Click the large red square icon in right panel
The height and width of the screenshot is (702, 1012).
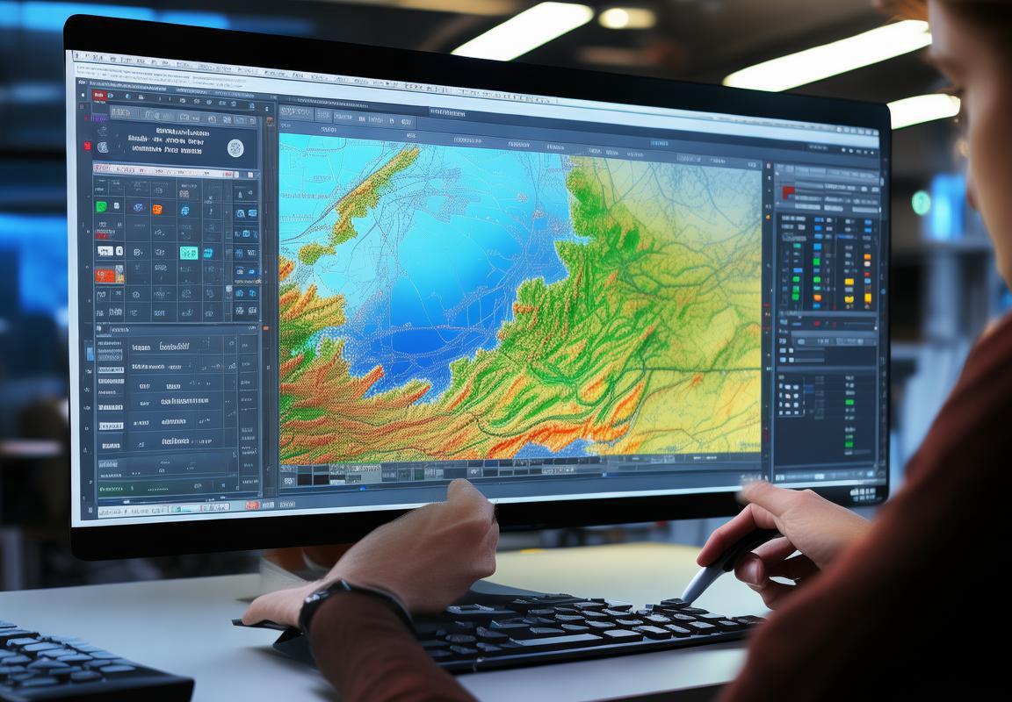pos(788,192)
